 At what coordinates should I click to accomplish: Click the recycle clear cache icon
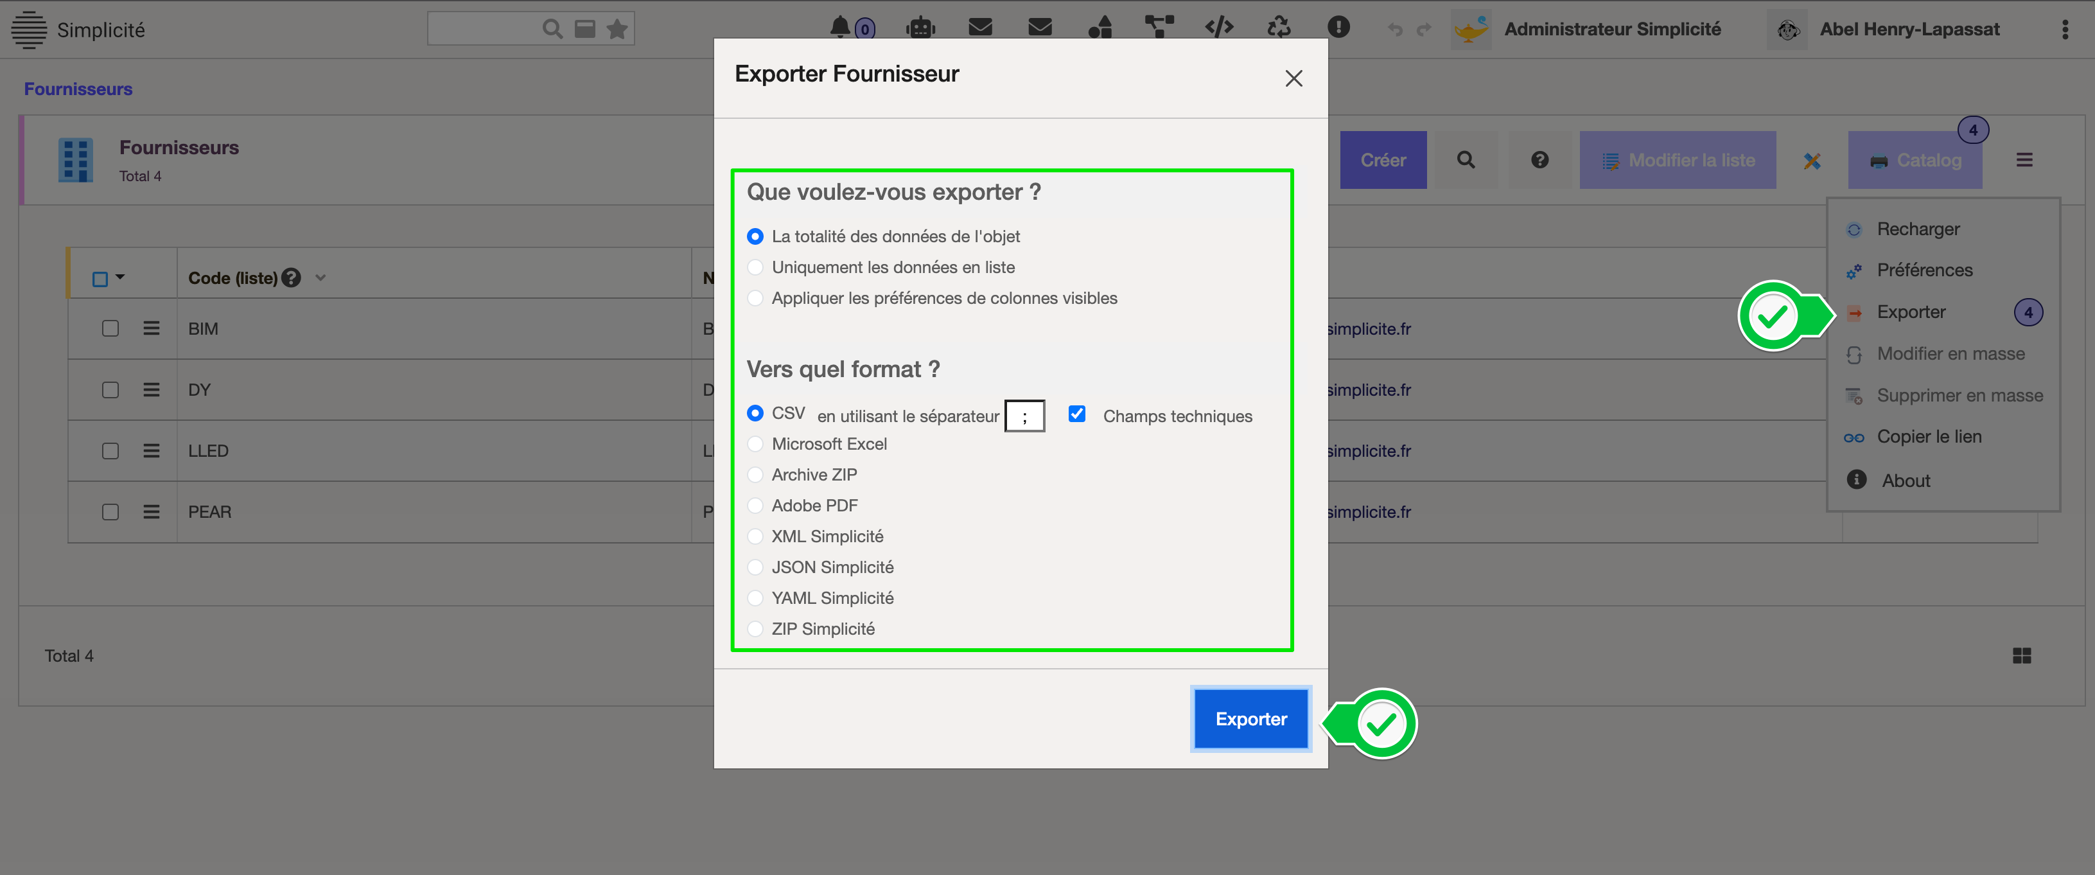click(x=1279, y=28)
